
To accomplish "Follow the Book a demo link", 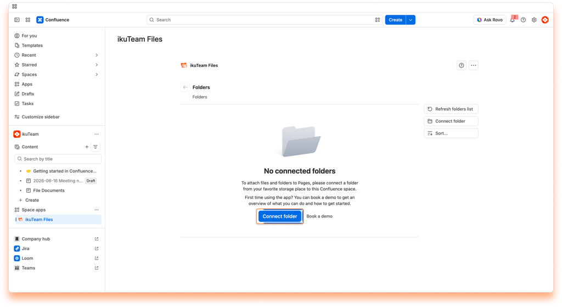I will [319, 216].
